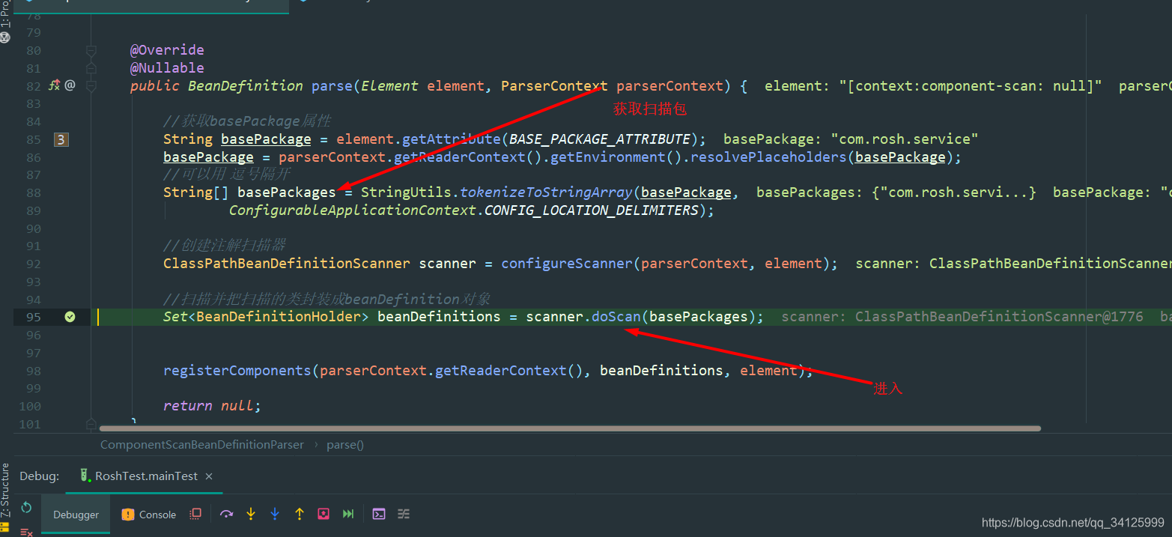The height and width of the screenshot is (537, 1172).
Task: Click inline hint ClassPathBeanDefinitionScanner@1776
Action: coord(962,317)
